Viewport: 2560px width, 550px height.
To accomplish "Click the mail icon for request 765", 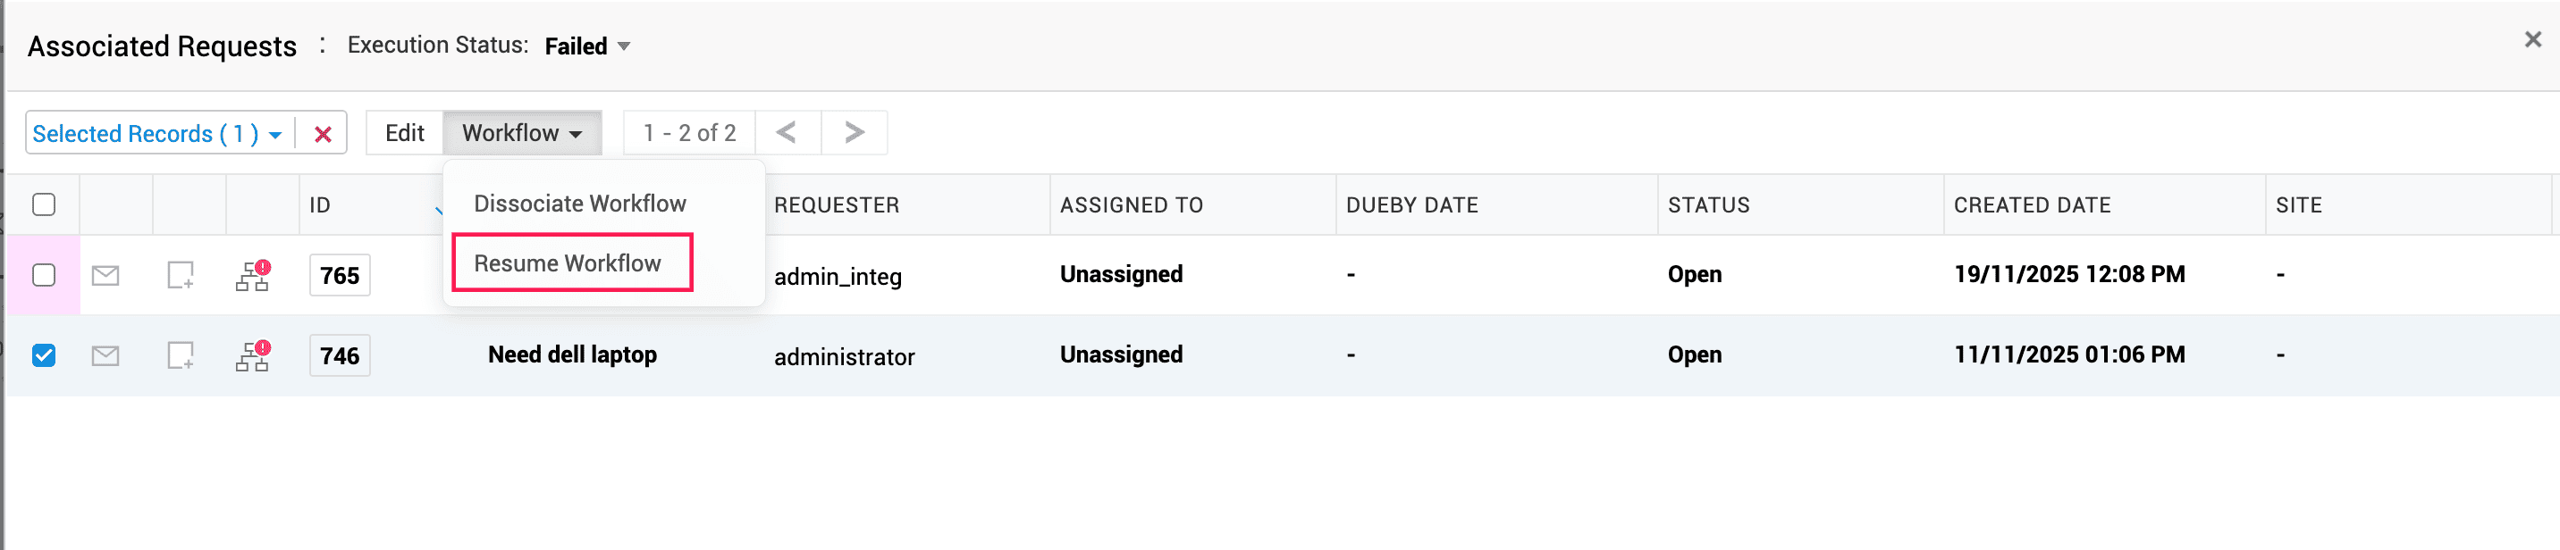I will pos(105,275).
